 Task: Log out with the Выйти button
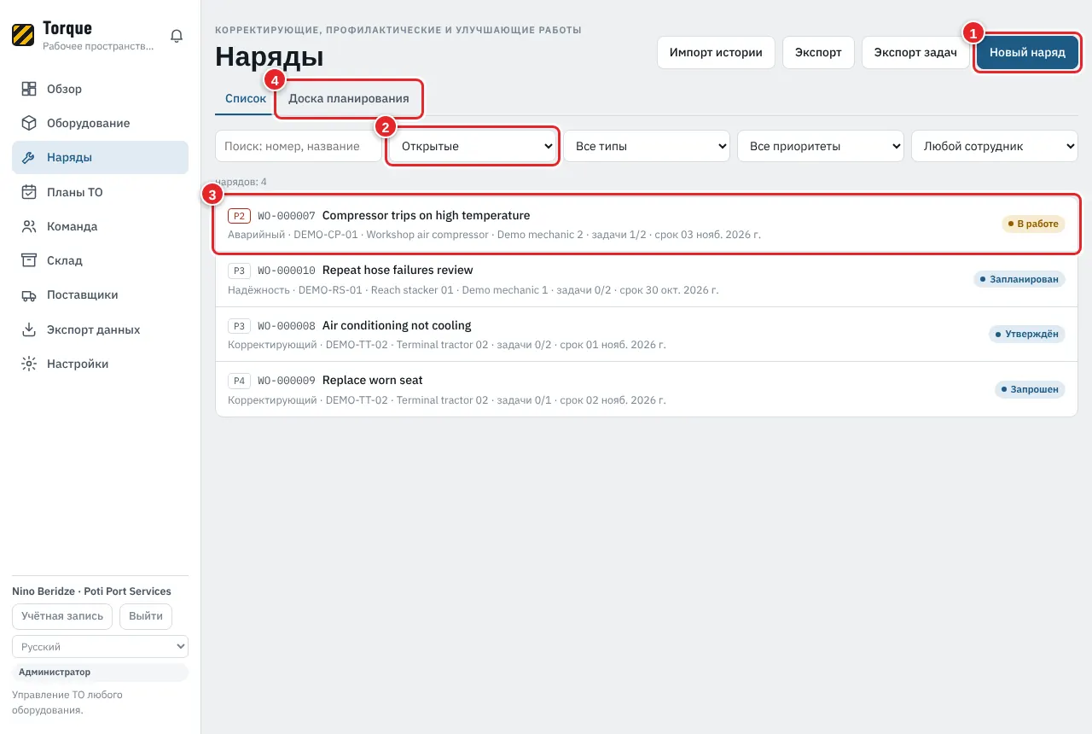point(146,616)
